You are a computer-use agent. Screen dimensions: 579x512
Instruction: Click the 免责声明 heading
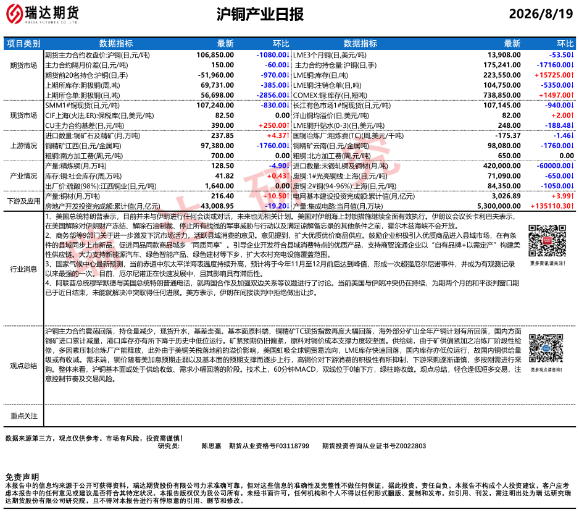coord(22,477)
